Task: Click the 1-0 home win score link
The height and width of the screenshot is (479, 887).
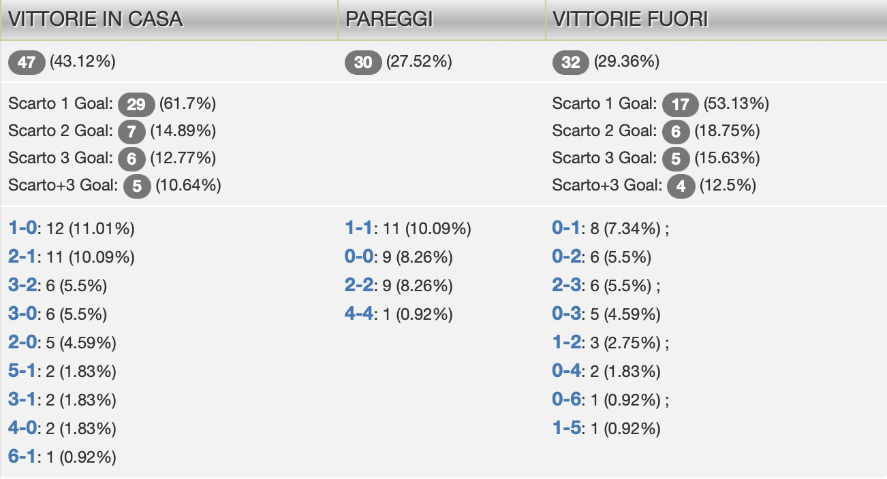Action: tap(22, 229)
